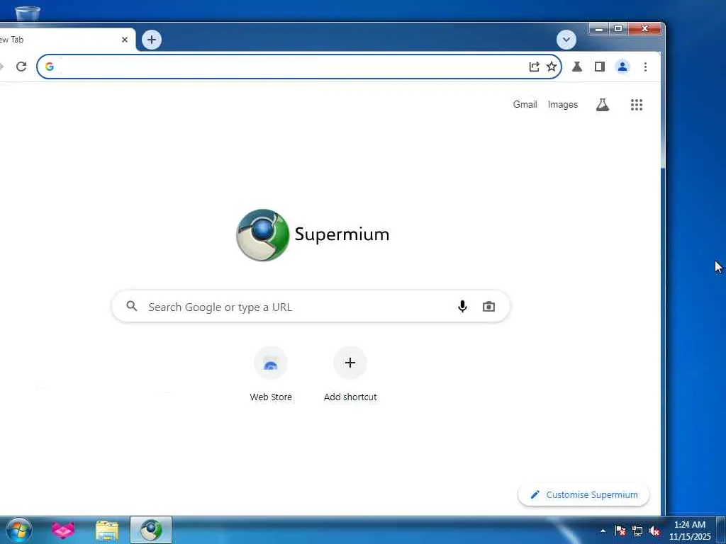Click the Google G icon in address bar
The image size is (726, 544).
50,67
